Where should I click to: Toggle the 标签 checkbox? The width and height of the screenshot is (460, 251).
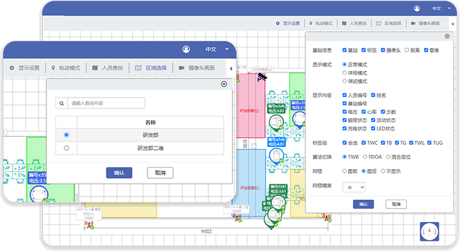click(x=364, y=50)
